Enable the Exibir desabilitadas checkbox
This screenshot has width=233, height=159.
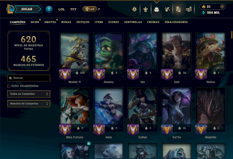9,86
